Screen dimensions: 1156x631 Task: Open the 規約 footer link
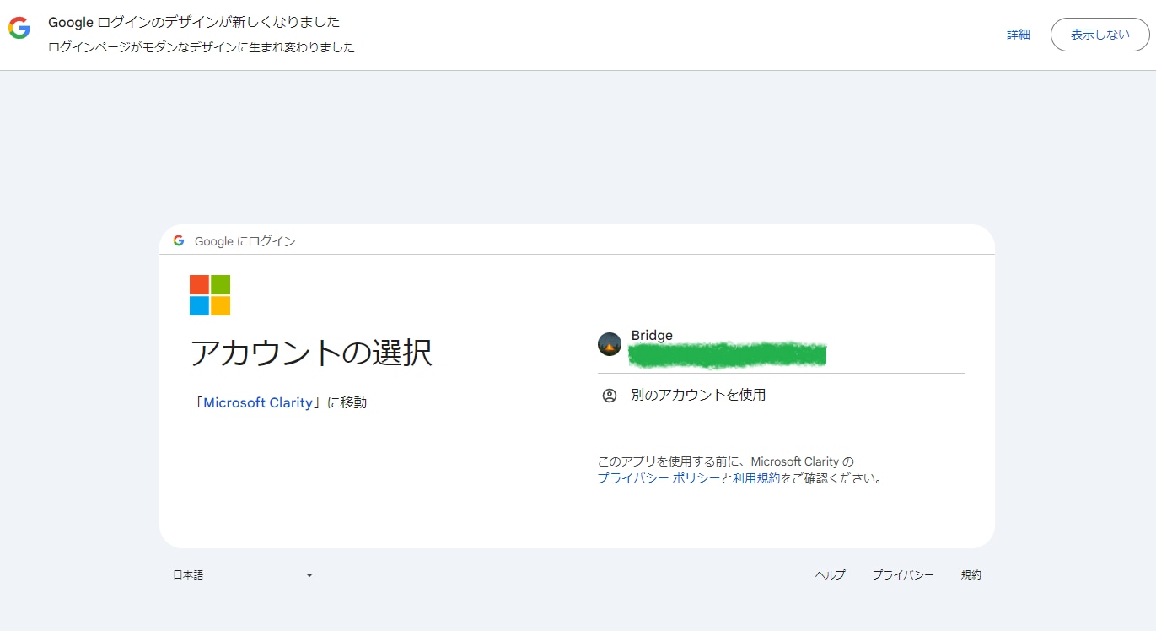click(971, 575)
